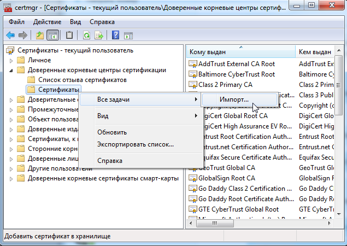
Task: Collapse Доверенные корневые центры сертификации node
Action: 11,71
